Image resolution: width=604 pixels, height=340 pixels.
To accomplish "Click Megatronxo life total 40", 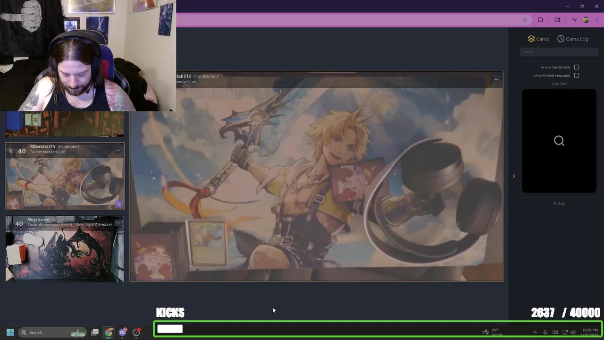I will [19, 224].
